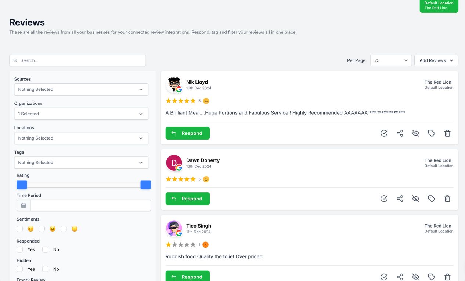The image size is (465, 281).
Task: Click the search magnifier icon
Action: coord(15,60)
